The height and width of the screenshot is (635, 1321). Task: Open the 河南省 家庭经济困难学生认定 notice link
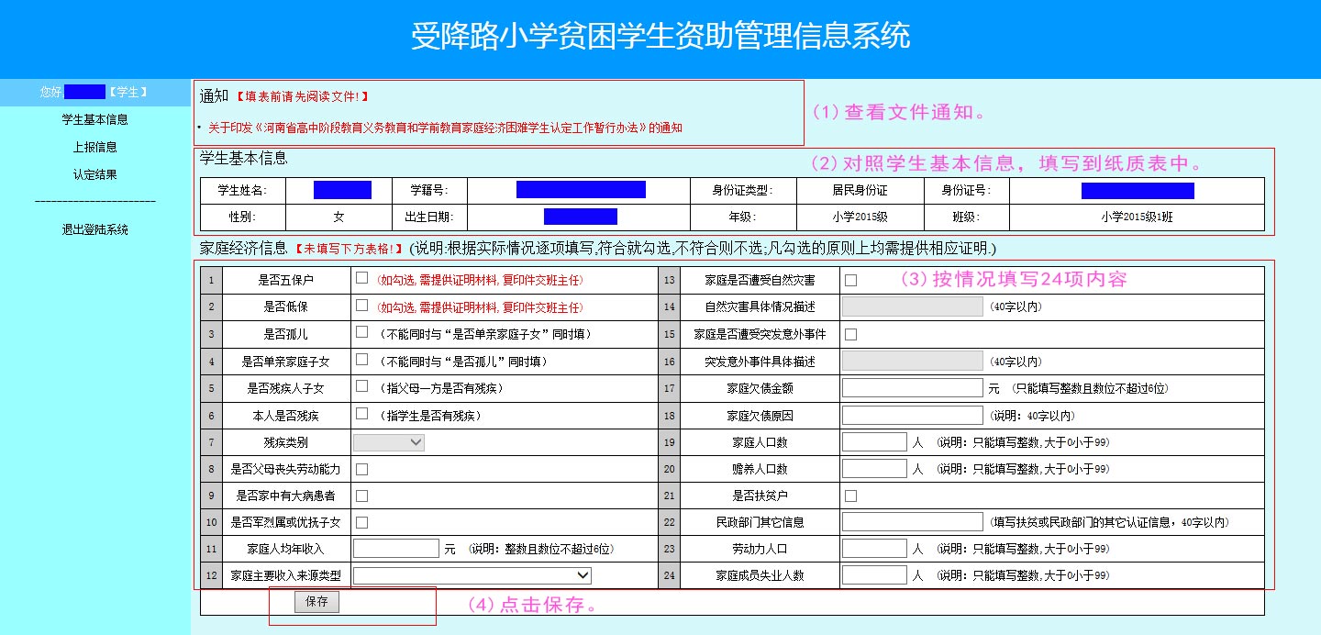(445, 128)
